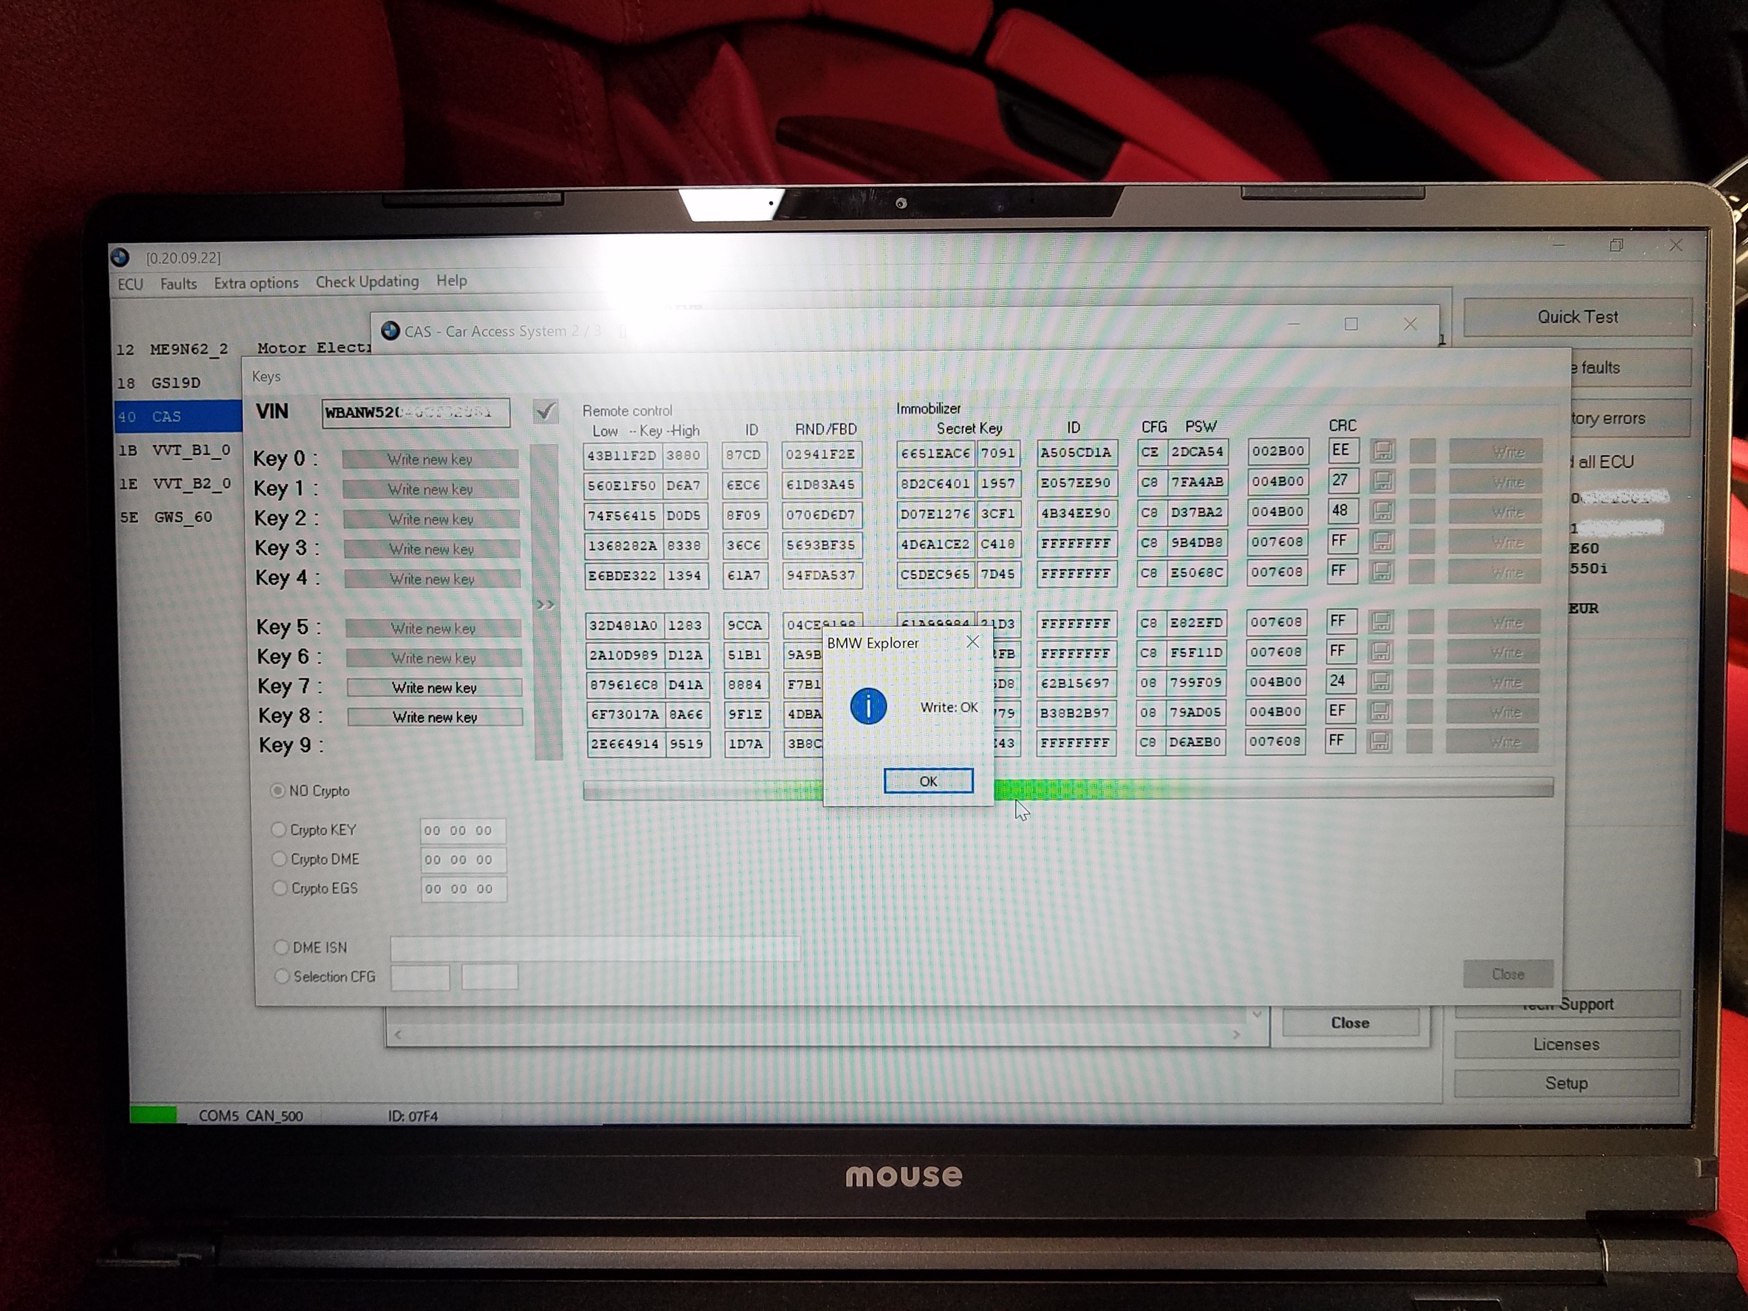Save icon in Key 2 row (CRC 48)

tap(1382, 511)
